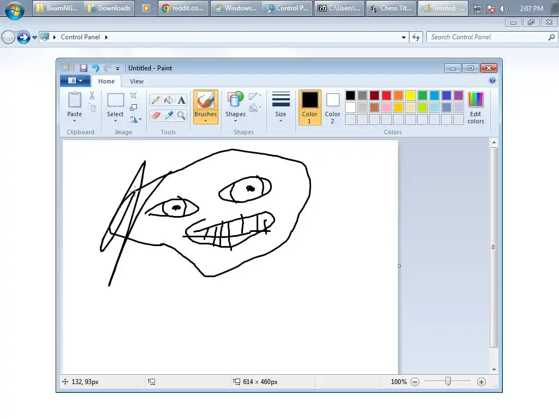The height and width of the screenshot is (419, 559).
Task: Open the Select dropdown arrow
Action: point(115,121)
